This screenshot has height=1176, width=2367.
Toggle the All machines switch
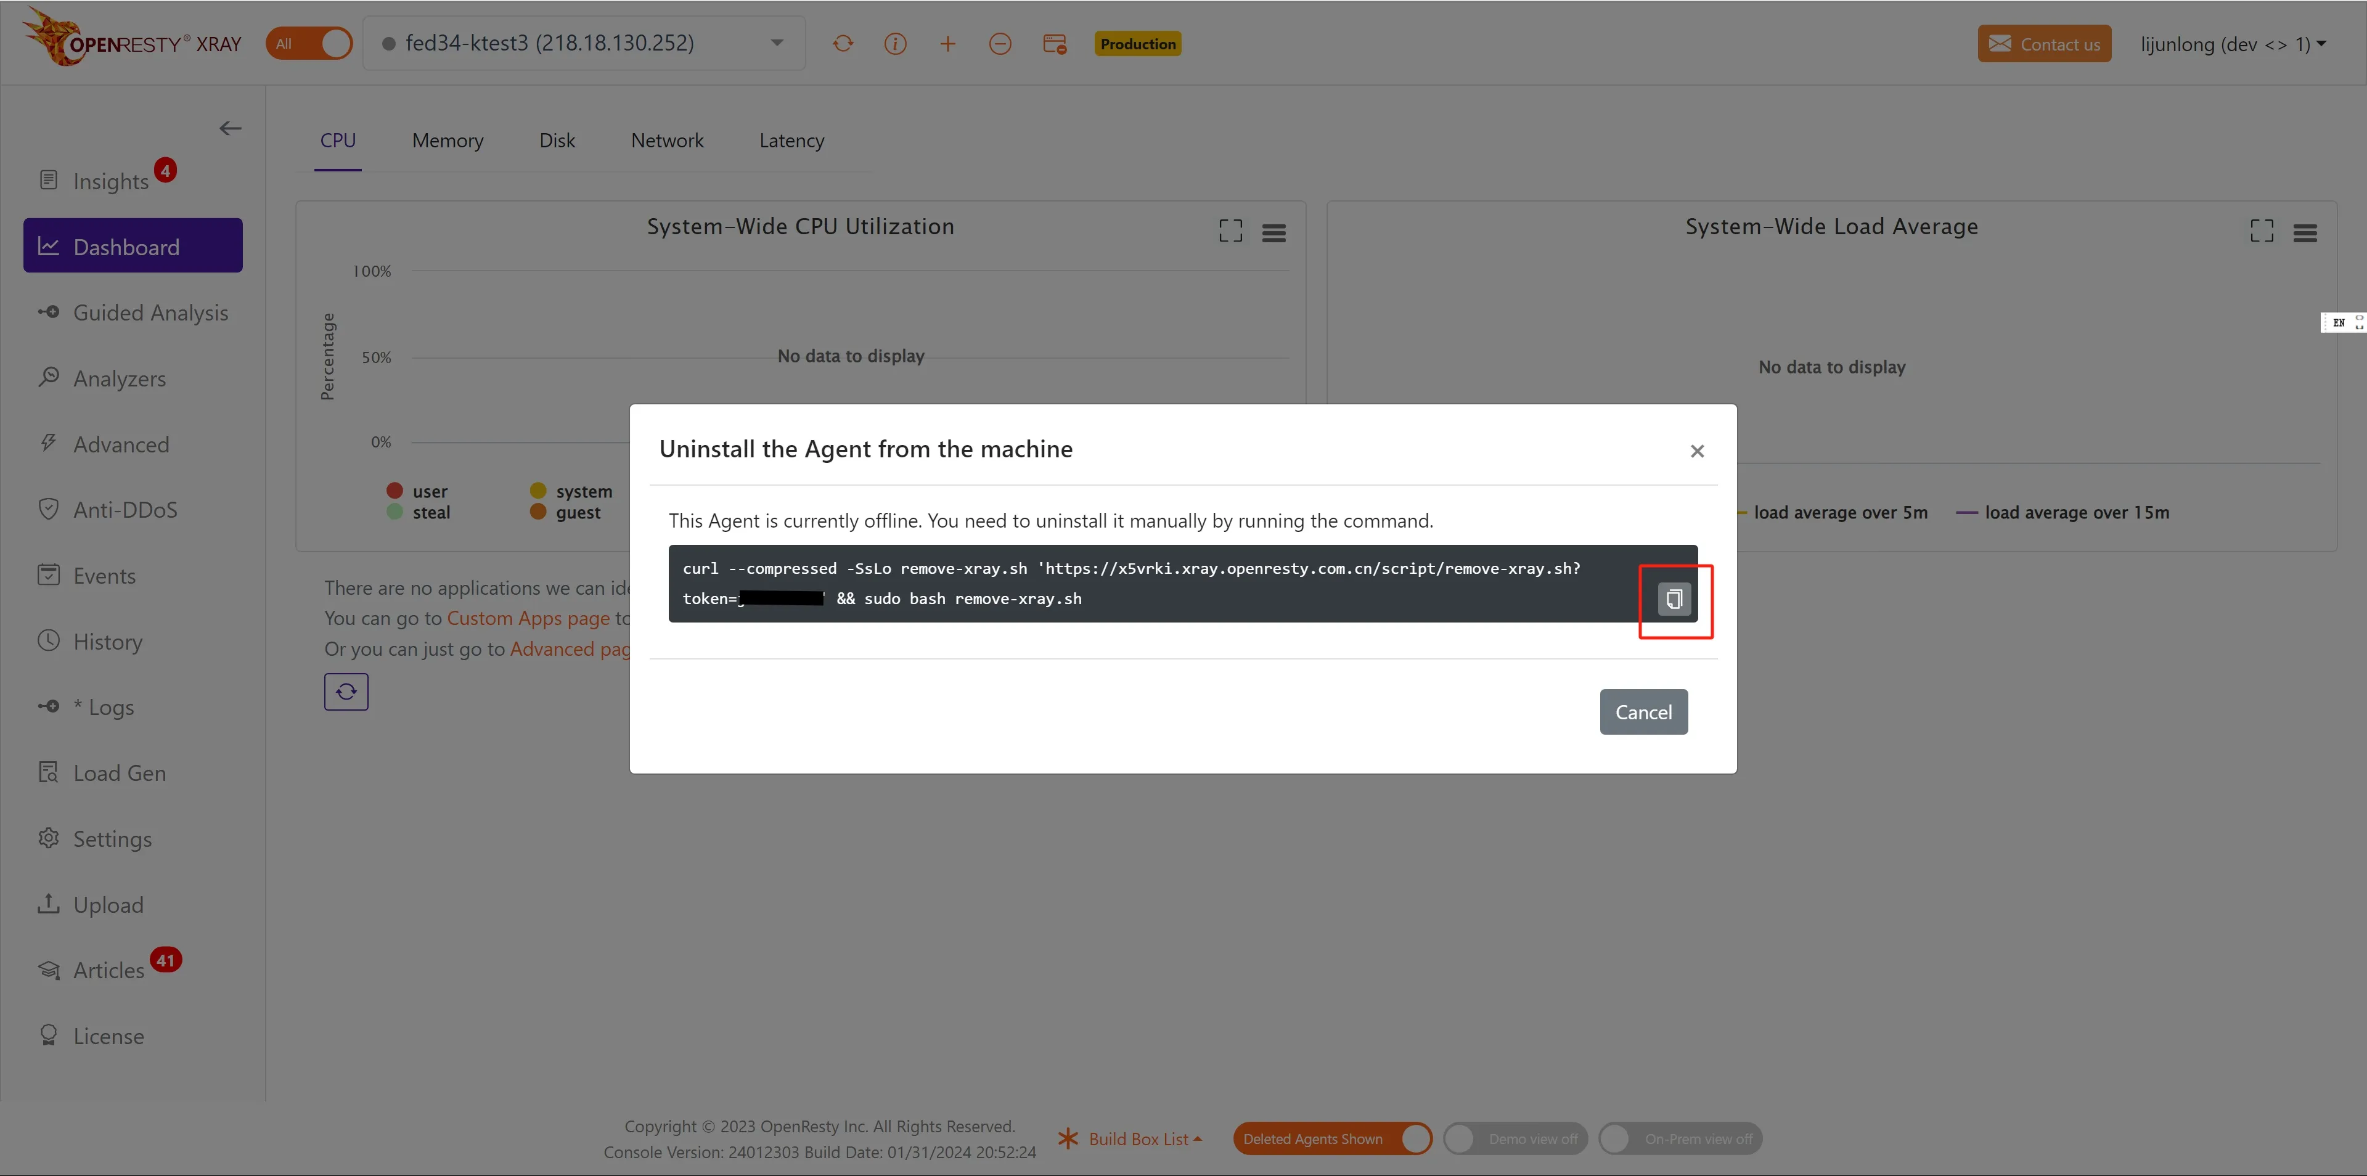(309, 43)
